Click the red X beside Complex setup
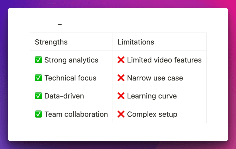 pos(121,114)
